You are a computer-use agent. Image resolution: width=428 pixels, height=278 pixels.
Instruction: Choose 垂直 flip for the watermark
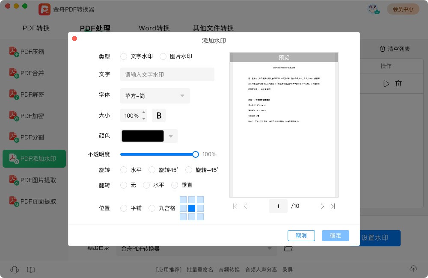click(175, 185)
